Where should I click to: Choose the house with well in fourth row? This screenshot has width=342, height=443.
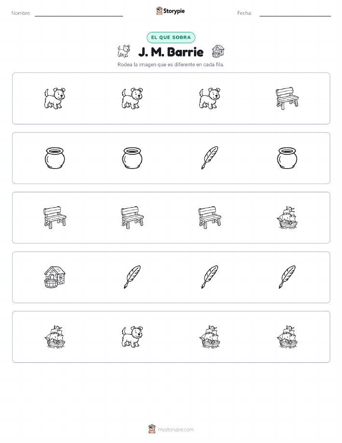[x=55, y=277]
